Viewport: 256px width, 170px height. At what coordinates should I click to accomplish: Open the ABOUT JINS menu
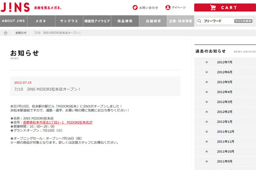[13, 21]
